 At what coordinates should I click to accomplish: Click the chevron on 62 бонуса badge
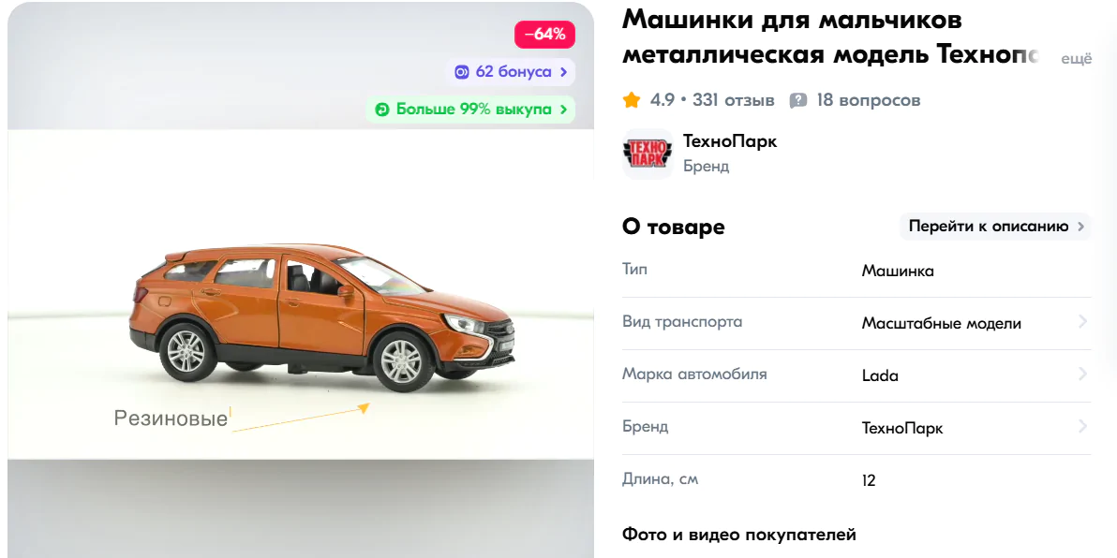point(563,72)
